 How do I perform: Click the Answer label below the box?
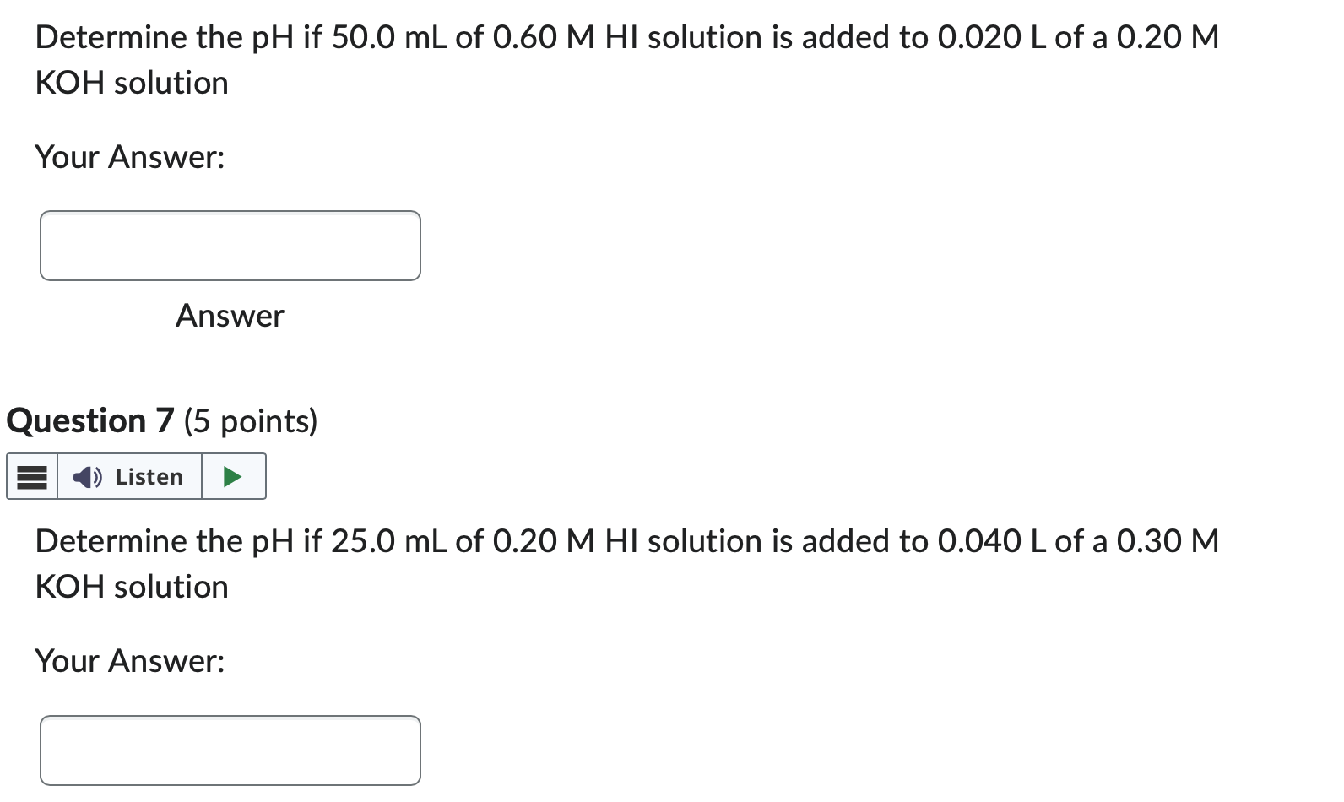pos(230,316)
